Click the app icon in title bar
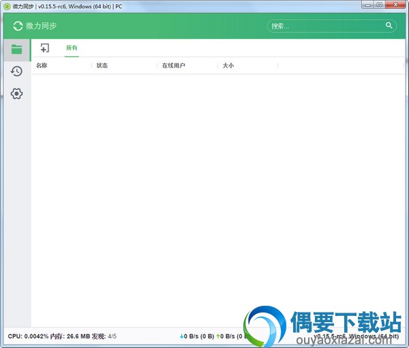409x348 pixels. tap(7, 6)
